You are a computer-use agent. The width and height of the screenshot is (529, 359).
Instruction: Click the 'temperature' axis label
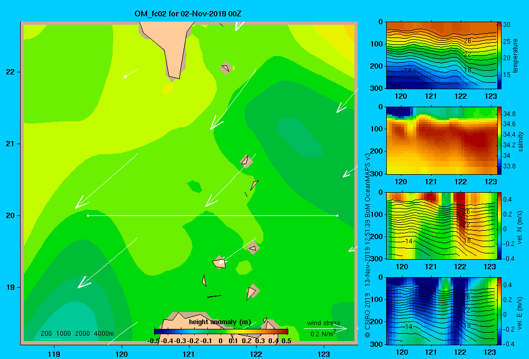(515, 55)
